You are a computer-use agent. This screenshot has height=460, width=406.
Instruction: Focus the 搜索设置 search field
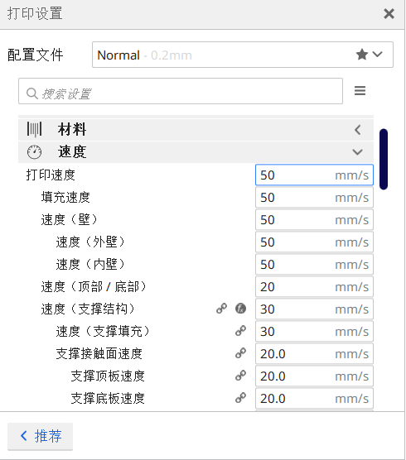tap(181, 91)
